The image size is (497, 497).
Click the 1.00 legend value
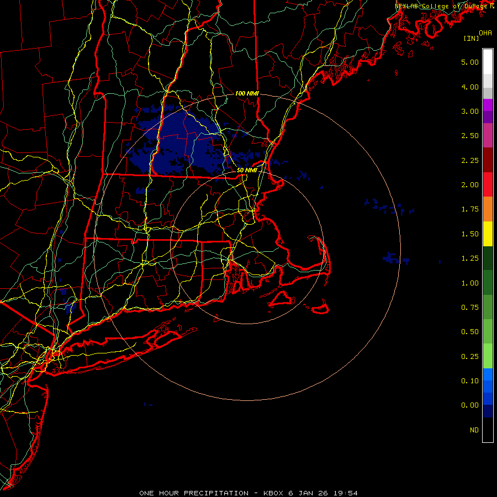[470, 283]
